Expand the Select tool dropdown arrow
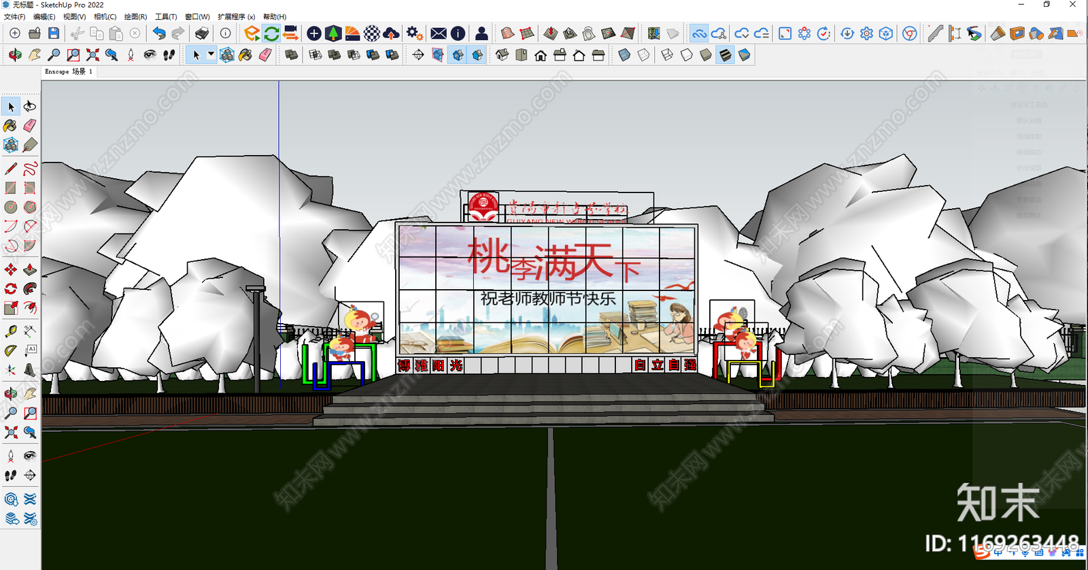 [x=211, y=54]
